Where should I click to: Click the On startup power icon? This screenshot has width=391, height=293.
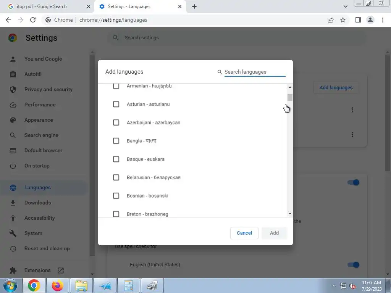click(13, 166)
